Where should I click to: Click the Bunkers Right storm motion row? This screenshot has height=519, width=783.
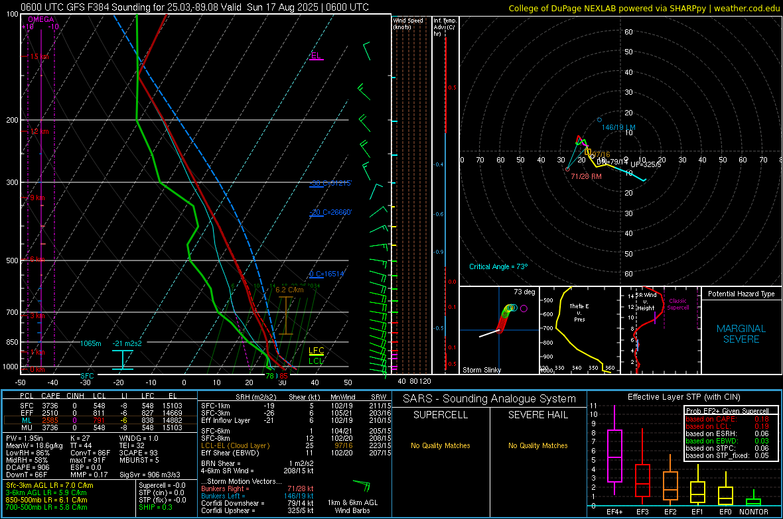click(x=257, y=489)
